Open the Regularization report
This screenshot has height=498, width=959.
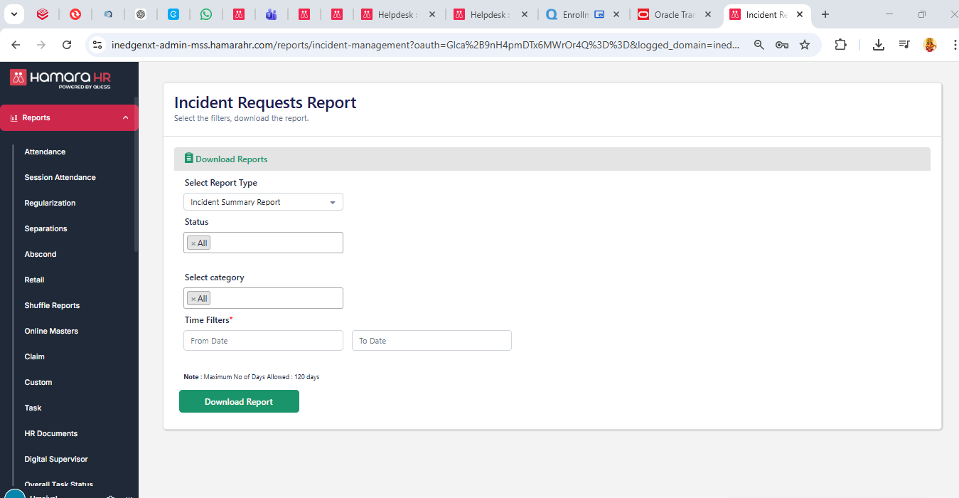coord(50,203)
